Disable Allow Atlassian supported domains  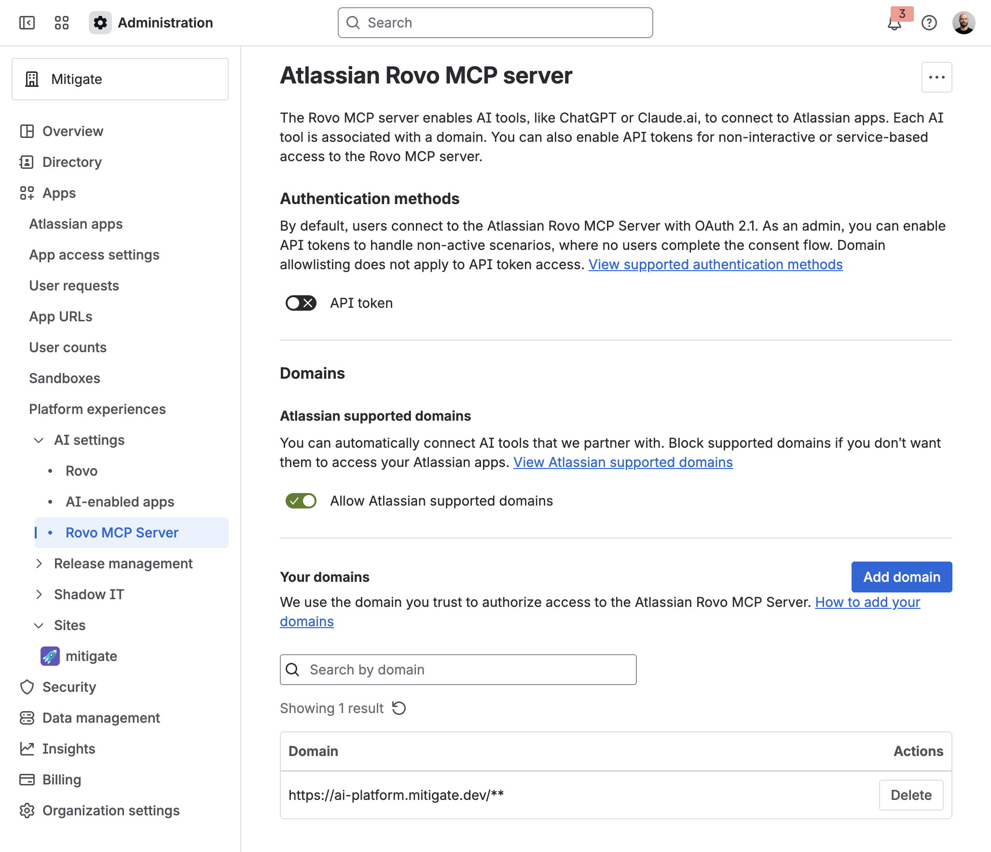coord(301,501)
